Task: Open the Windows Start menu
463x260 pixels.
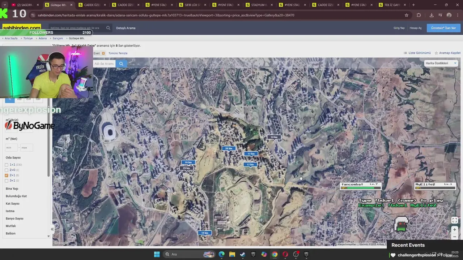Action: coord(157,254)
